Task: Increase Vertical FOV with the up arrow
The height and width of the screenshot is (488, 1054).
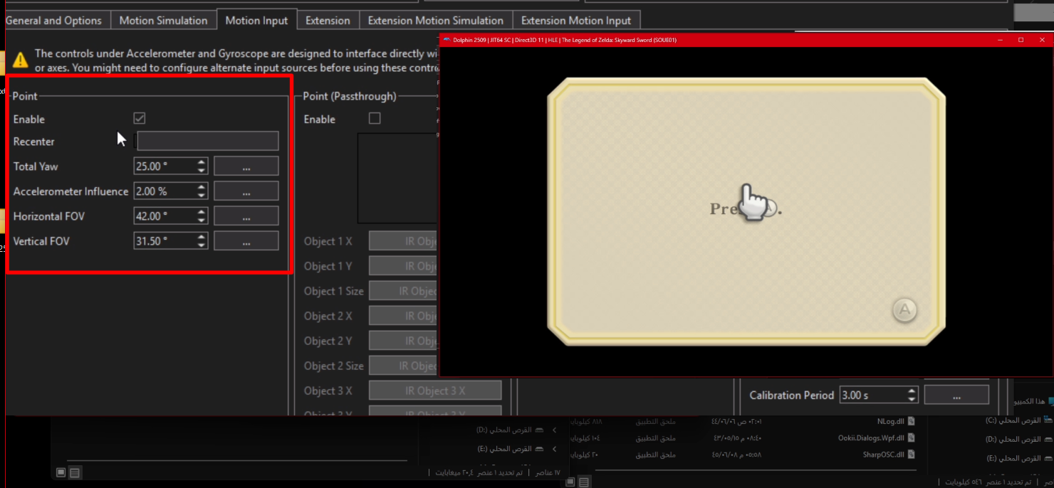Action: pyautogui.click(x=202, y=237)
